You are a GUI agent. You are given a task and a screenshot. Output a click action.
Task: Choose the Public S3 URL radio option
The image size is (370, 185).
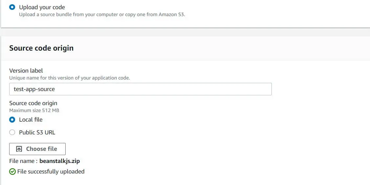[12, 132]
